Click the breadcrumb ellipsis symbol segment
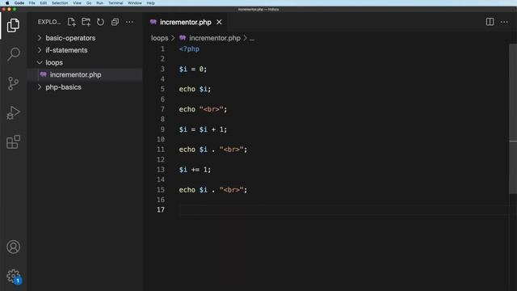 252,39
